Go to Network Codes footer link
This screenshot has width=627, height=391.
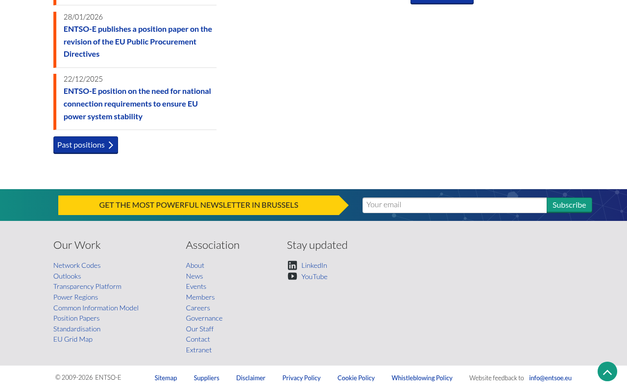click(77, 265)
